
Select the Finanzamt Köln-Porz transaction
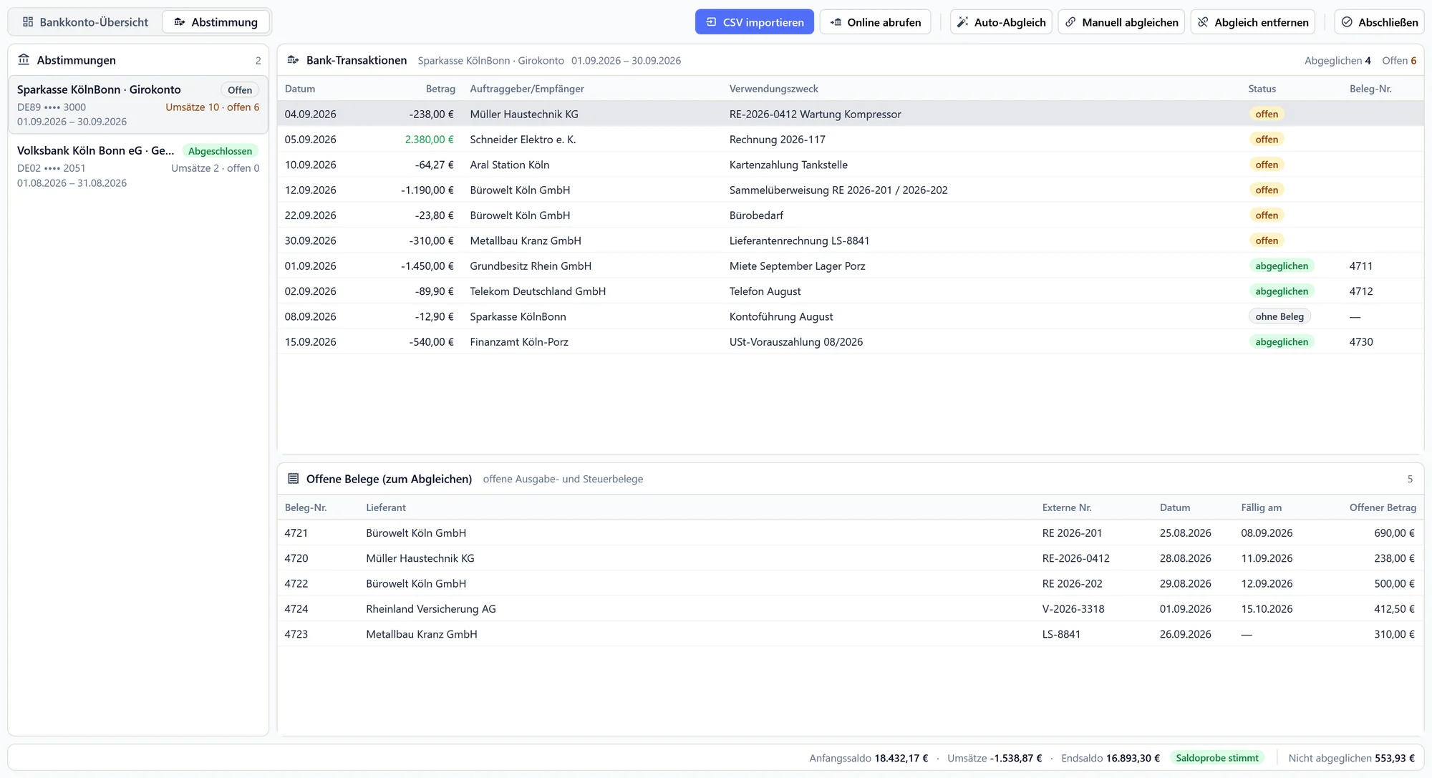[850, 342]
